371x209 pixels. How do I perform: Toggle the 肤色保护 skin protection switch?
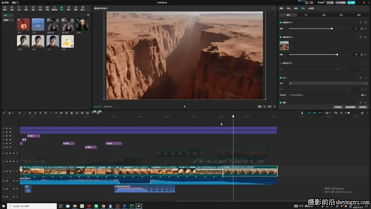coord(363,95)
